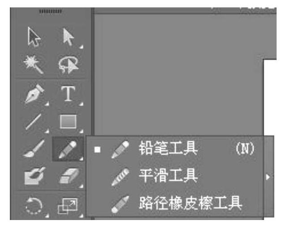Image resolution: width=286 pixels, height=229 pixels.
Task: Select the Blob Brush tool
Action: 35,176
